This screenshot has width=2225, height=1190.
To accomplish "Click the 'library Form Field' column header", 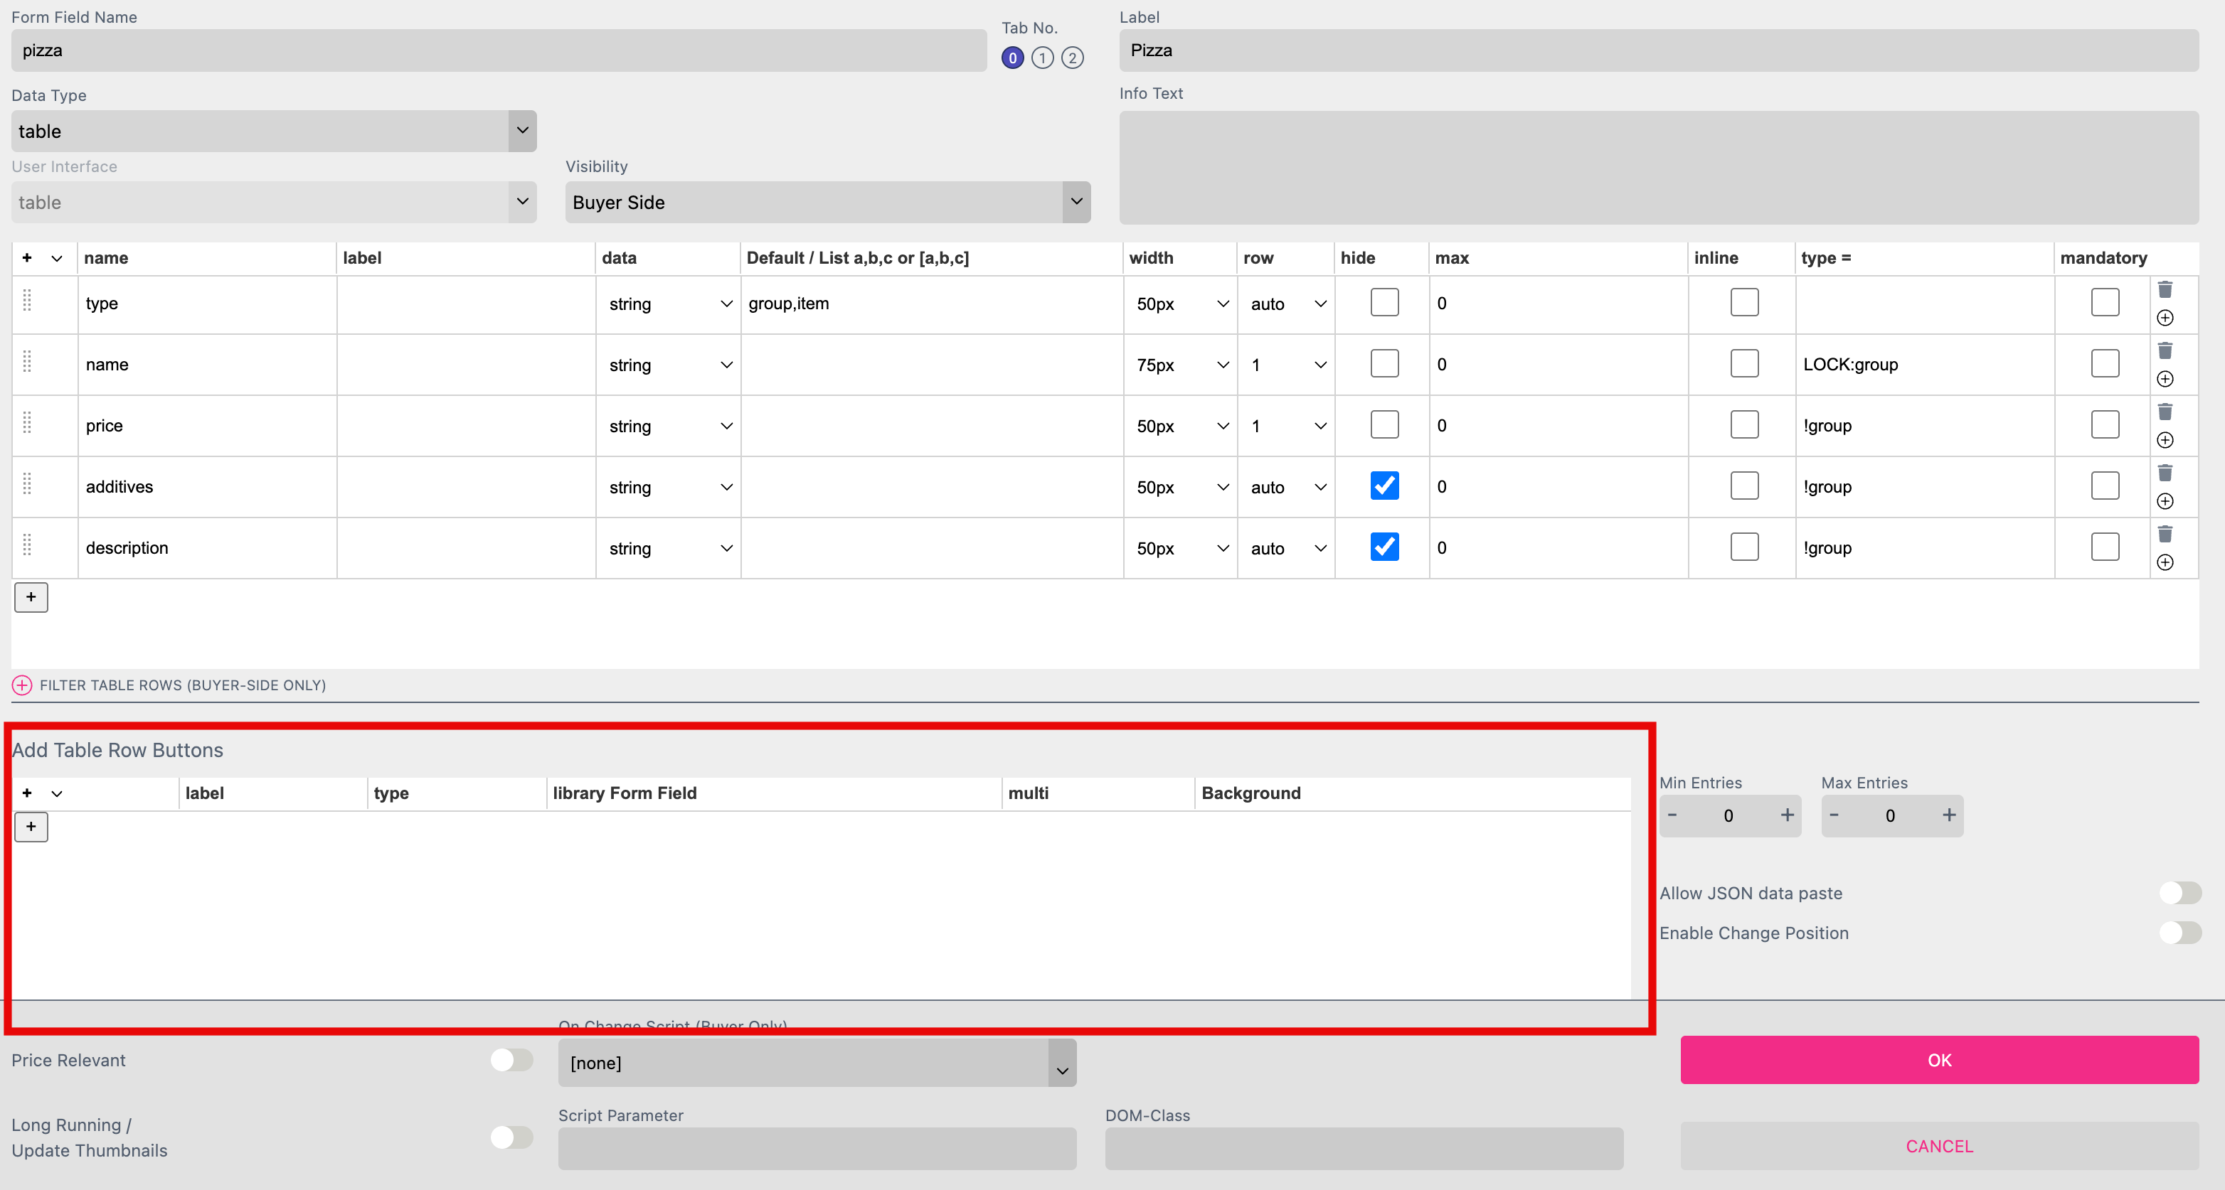I will click(x=625, y=793).
